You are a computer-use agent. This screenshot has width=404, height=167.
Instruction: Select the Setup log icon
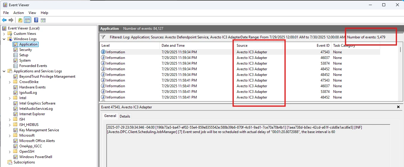pyautogui.click(x=16, y=55)
